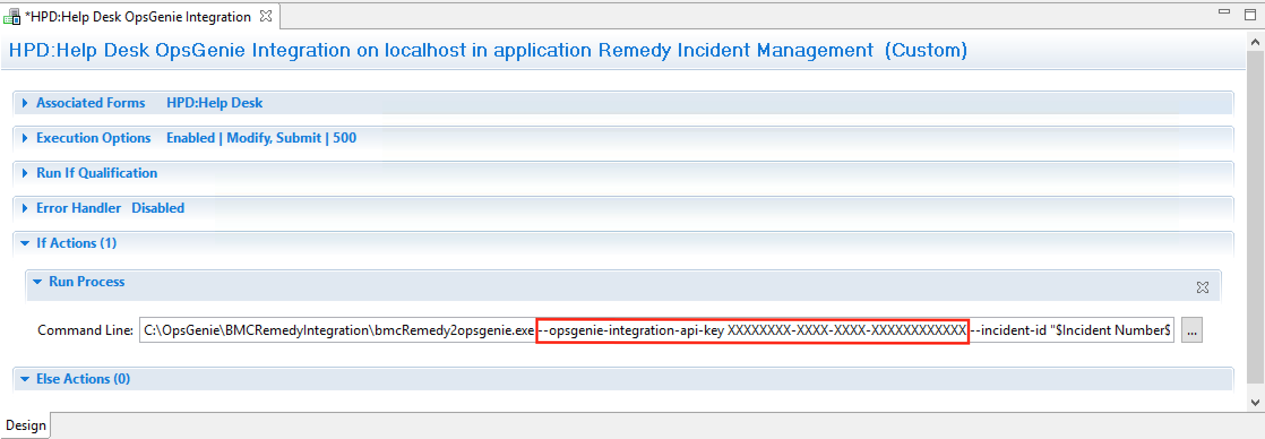1265x439 pixels.
Task: Click the scroll up arrow of the editor scrollbar
Action: click(1255, 42)
